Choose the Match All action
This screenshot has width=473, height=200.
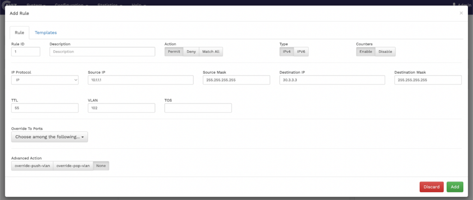(x=211, y=51)
